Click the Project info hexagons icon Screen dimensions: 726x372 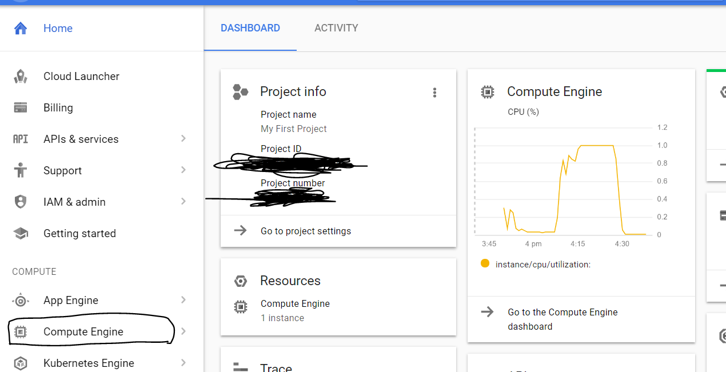click(x=241, y=91)
